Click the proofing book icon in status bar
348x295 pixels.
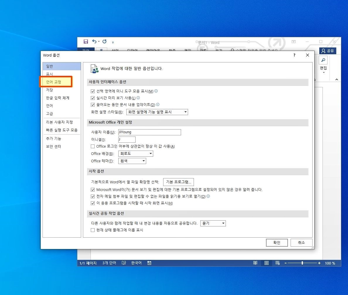click(124, 263)
